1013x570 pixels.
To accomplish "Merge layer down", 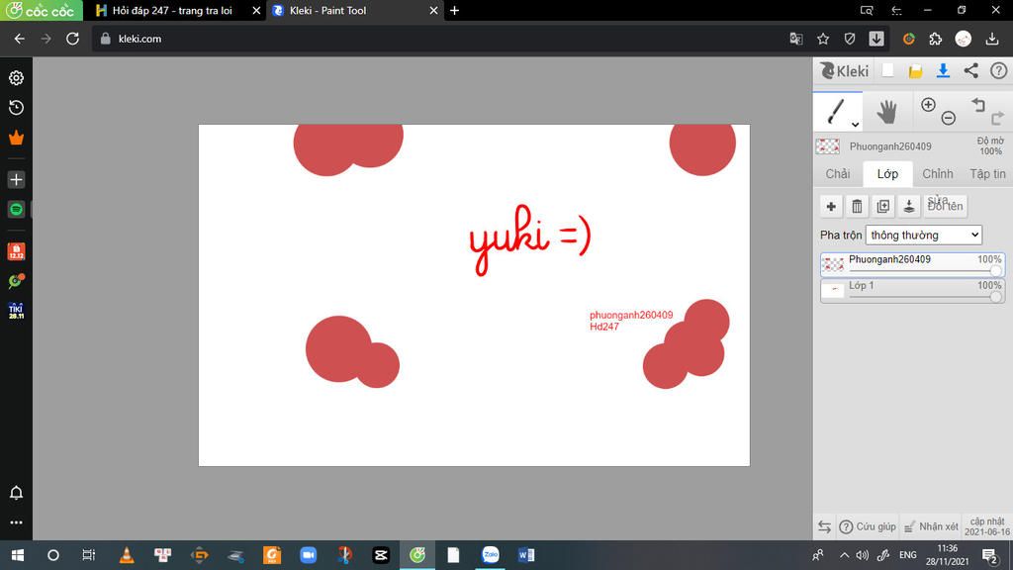I will tap(909, 206).
